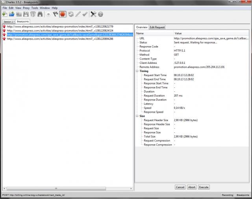The height and width of the screenshot is (199, 252).
Task: Select the Protocol row
Action: [192, 50]
